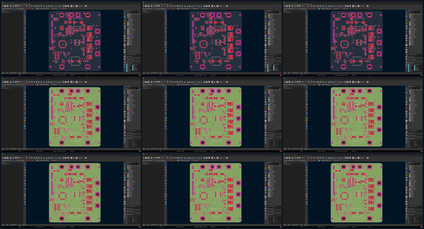Click Margin color swatch in top-left layers list
424x229 pixels.
pyautogui.click(x=128, y=35)
